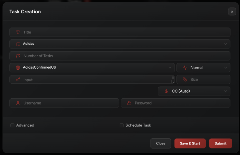240x155 pixels.
Task: Click the user icon in the Username field
Action: [18, 103]
